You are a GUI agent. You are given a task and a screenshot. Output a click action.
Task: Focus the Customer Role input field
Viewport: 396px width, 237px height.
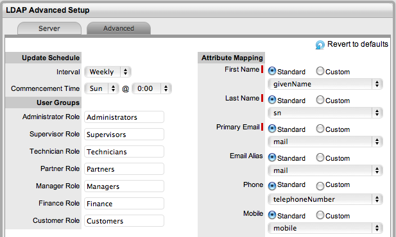(x=124, y=221)
